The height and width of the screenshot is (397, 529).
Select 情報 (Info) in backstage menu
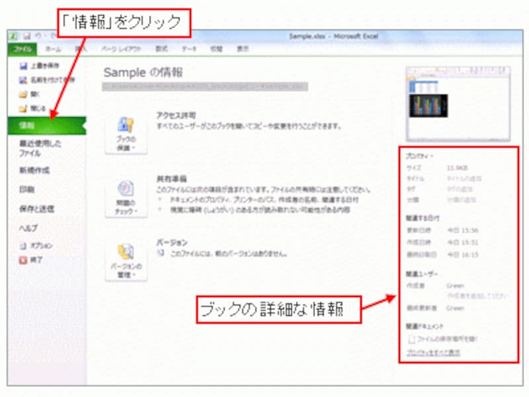click(46, 126)
